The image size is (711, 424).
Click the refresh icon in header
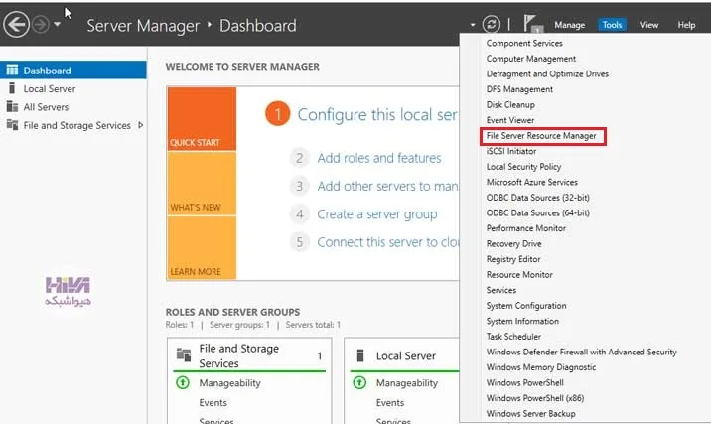click(x=492, y=25)
